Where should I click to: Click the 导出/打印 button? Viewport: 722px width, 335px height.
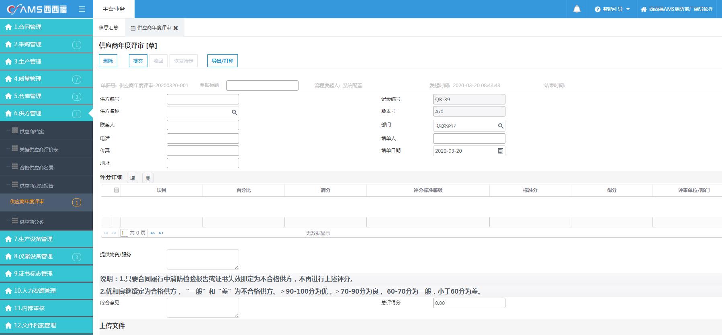click(222, 61)
